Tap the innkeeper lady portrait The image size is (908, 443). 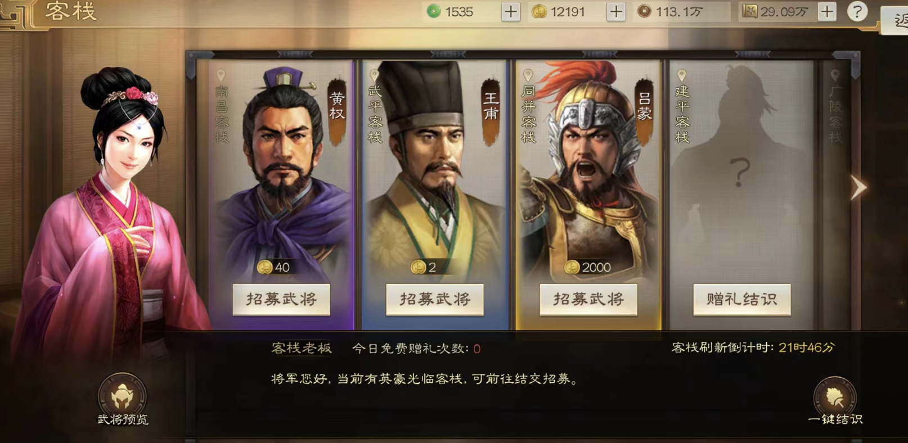(x=107, y=214)
